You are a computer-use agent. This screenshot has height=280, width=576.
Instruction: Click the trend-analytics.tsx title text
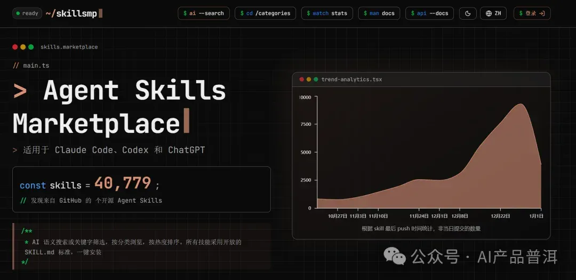(351, 79)
